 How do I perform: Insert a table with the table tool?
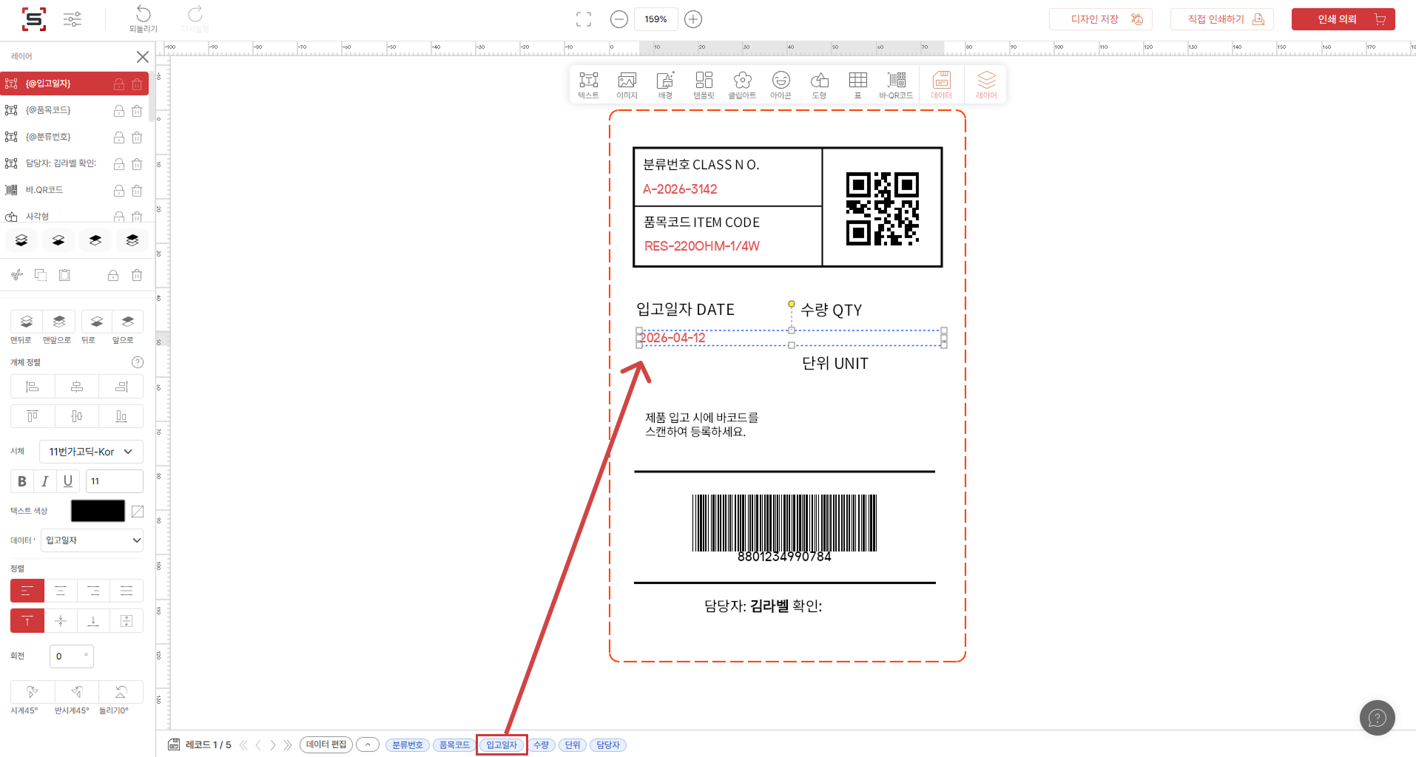point(857,84)
